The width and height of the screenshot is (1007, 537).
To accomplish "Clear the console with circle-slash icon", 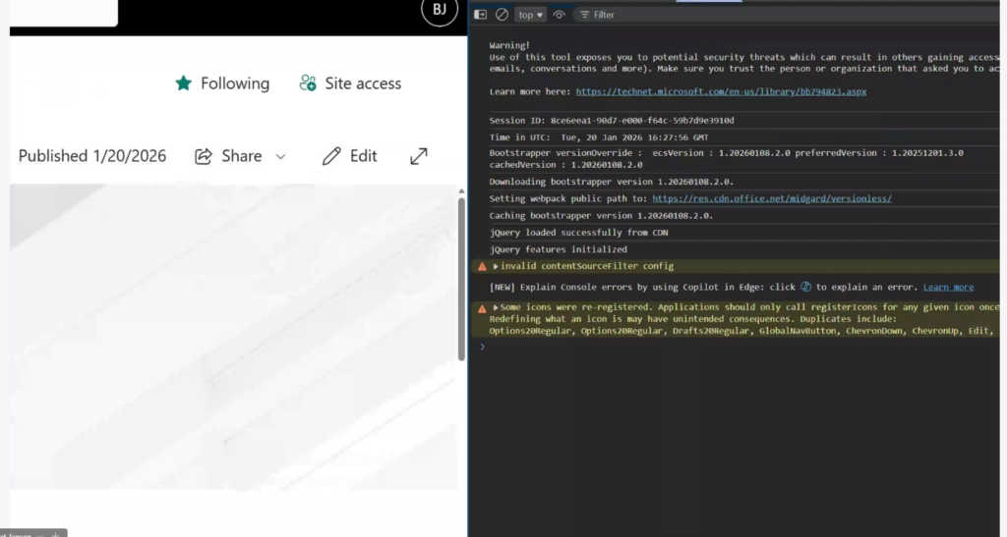I will (502, 15).
